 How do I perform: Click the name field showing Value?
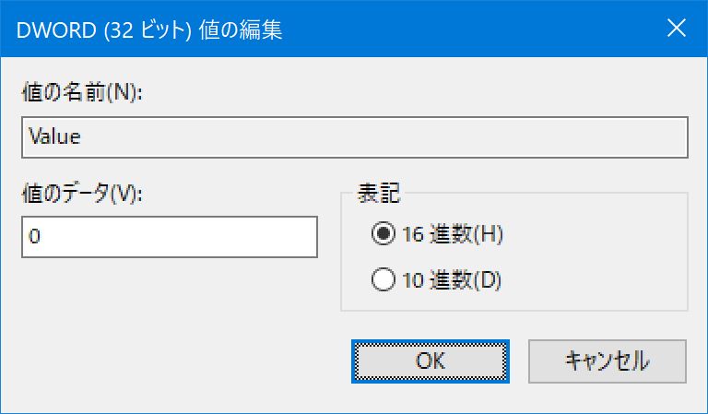(355, 137)
